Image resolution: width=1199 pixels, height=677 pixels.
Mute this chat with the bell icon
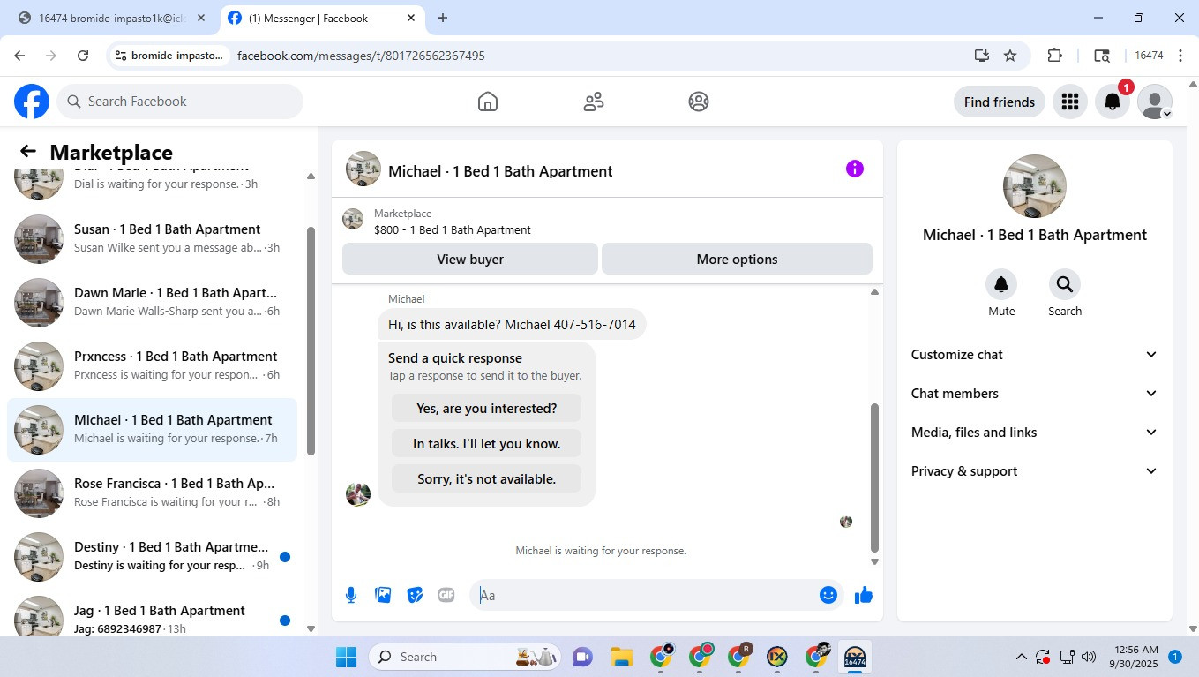1001,284
